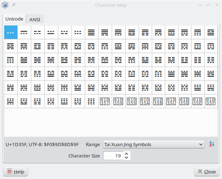222x179 pixels.
Task: Open the window menu via app icon
Action: (5, 5)
